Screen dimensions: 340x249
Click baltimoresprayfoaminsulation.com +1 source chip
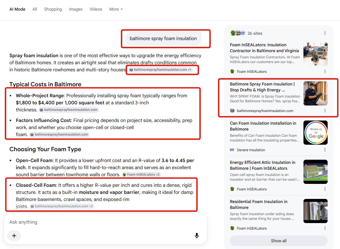pyautogui.click(x=160, y=70)
